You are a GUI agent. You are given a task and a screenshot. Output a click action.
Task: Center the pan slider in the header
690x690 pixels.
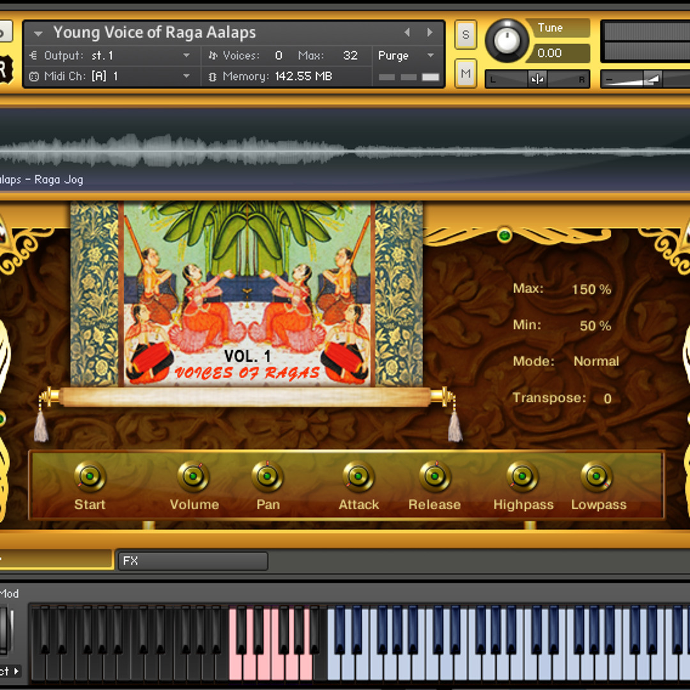(x=537, y=79)
